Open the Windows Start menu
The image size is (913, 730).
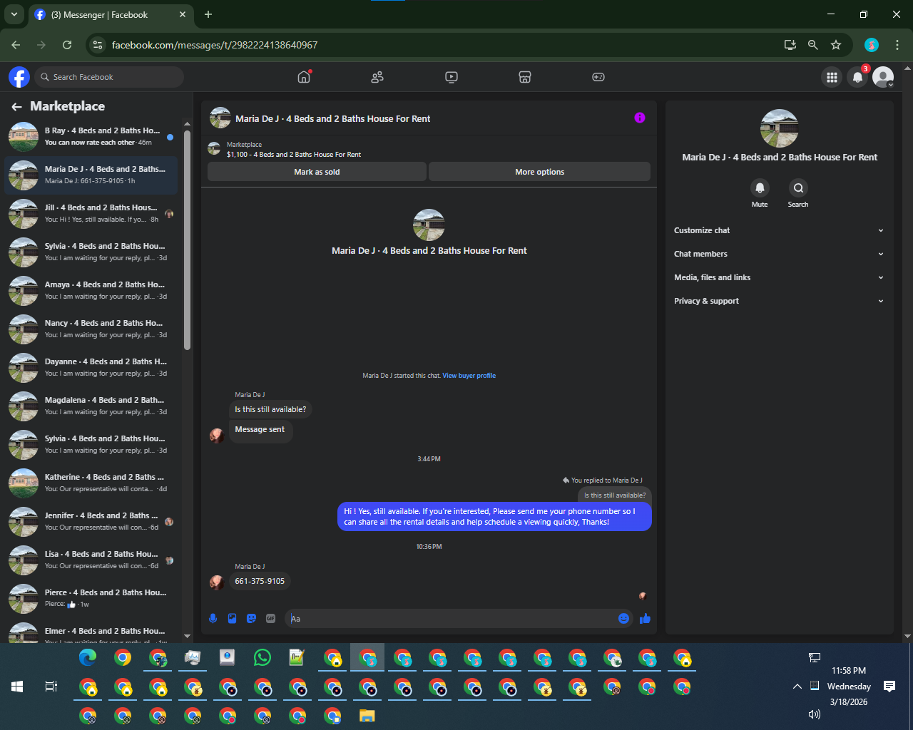tap(18, 687)
